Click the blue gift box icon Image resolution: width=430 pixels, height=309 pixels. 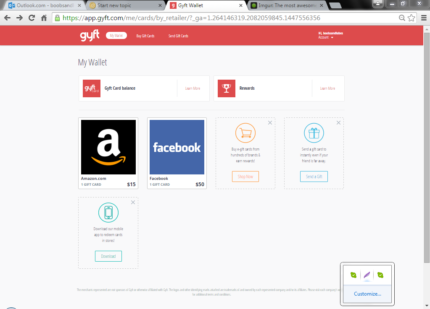pyautogui.click(x=314, y=133)
